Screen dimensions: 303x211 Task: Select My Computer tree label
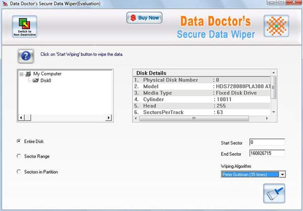[x=47, y=74]
